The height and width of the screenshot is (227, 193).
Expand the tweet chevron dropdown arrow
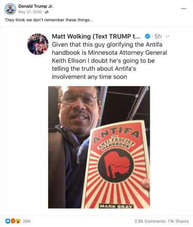tap(167, 36)
